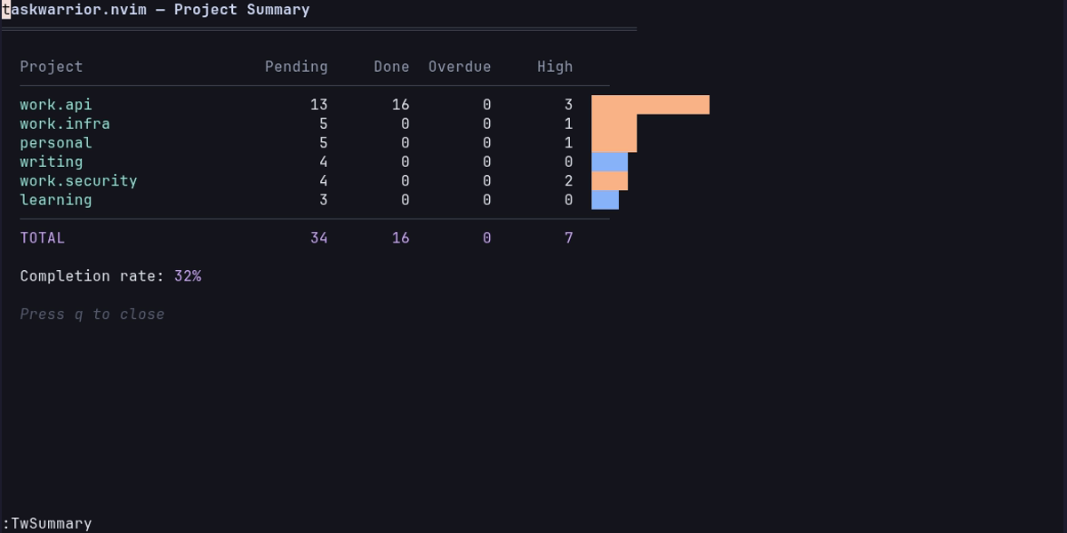Screen dimensions: 1067x533
Task: Click the TOTAL row label
Action: pyautogui.click(x=43, y=238)
